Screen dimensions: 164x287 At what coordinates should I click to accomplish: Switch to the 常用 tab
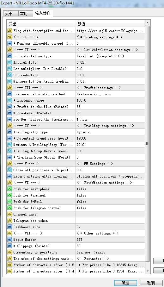click(24, 14)
